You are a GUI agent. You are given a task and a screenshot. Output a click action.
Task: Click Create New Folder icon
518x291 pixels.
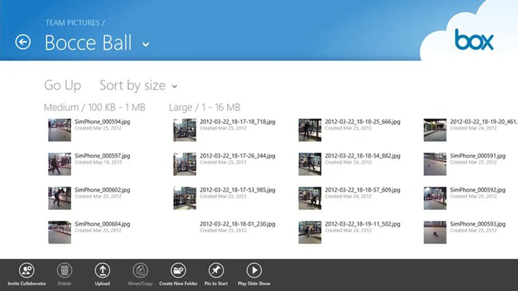point(178,271)
